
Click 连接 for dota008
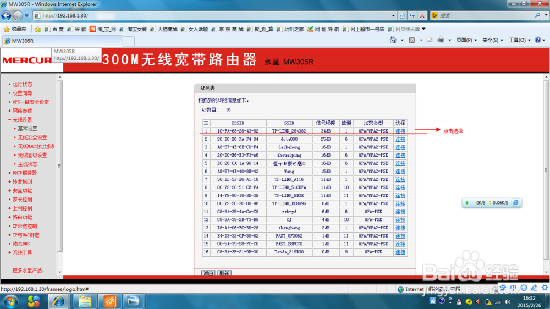click(400, 139)
